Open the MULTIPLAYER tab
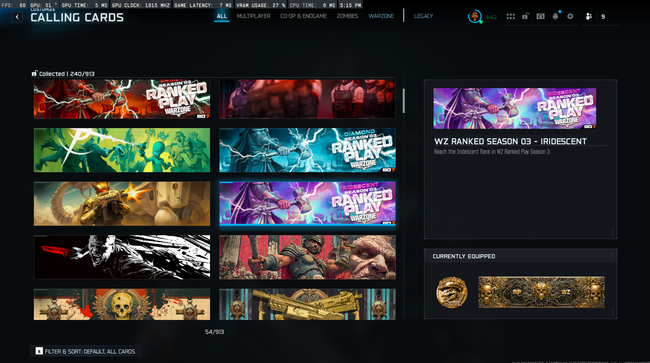Screen dimensions: 650x363 click(253, 16)
